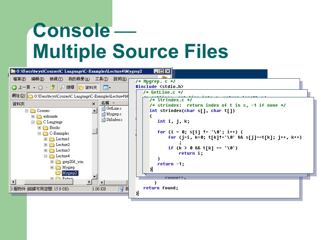This screenshot has height=240, width=321.
Task: Click 'return found;' line in back code window
Action: [161, 188]
